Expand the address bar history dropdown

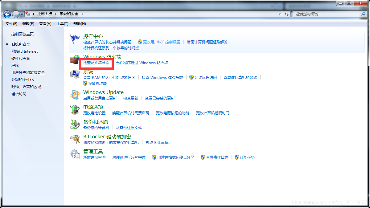280,14
